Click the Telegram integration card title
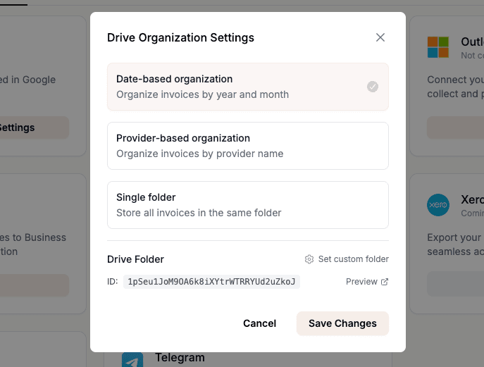The width and height of the screenshot is (484, 367). pos(180,358)
